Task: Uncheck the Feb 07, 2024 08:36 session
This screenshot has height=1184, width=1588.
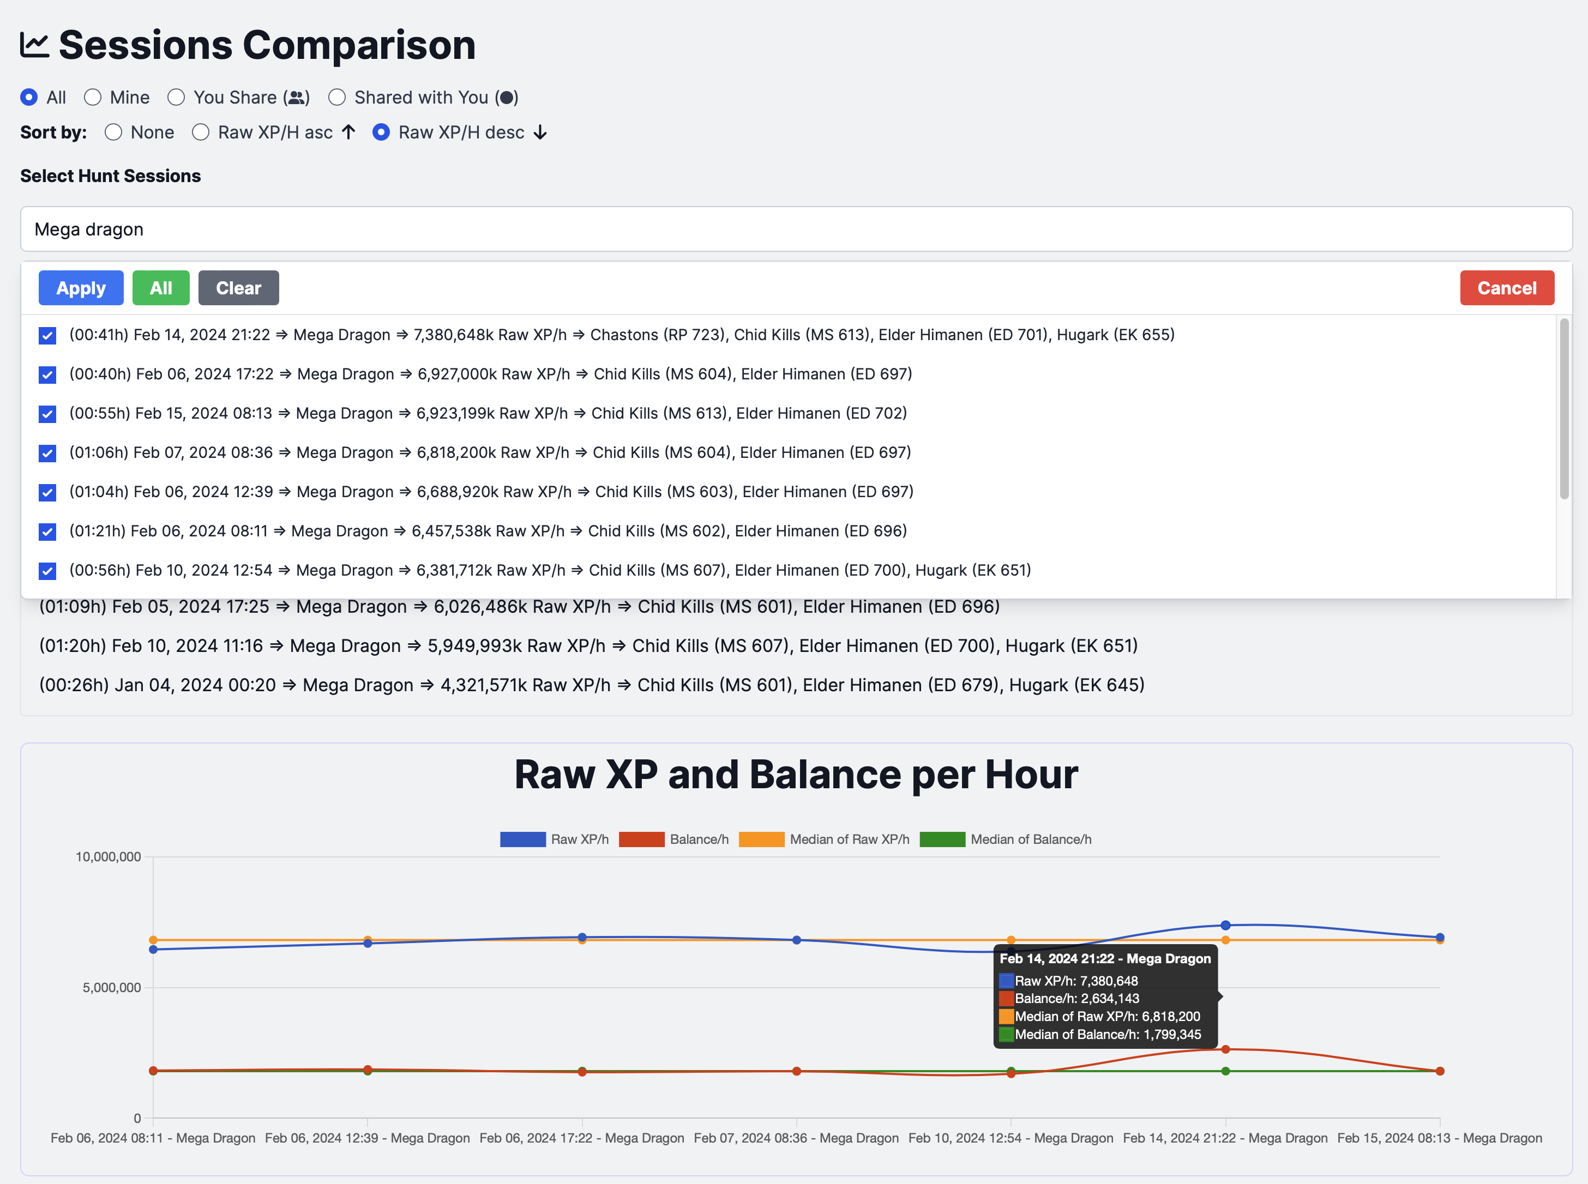Action: point(47,453)
